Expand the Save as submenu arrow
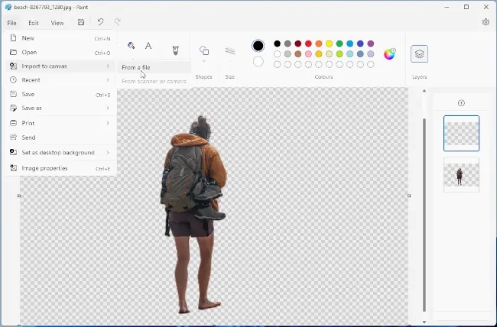Screen dimensions: 497x327 tap(108, 108)
